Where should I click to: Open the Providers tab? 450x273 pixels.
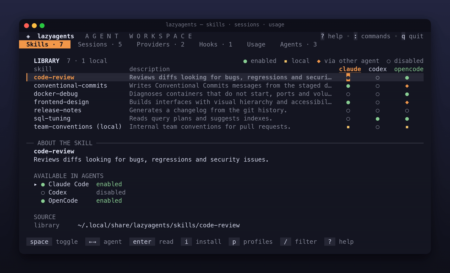click(x=160, y=44)
